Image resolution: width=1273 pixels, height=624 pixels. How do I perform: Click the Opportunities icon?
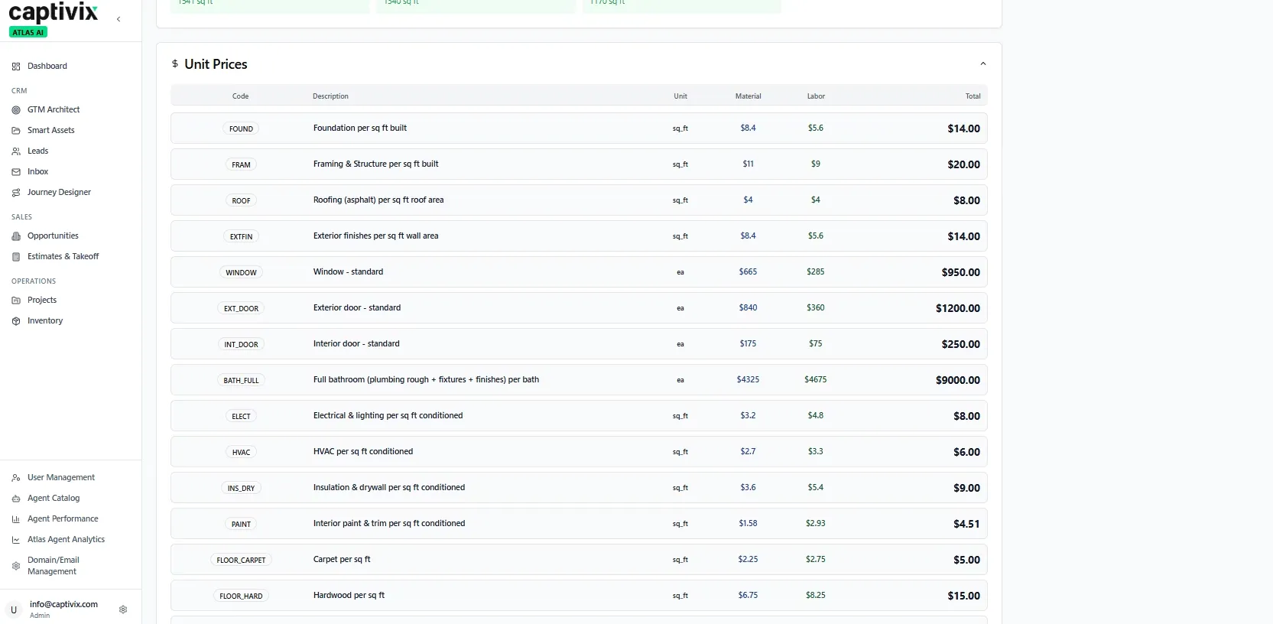[16, 236]
